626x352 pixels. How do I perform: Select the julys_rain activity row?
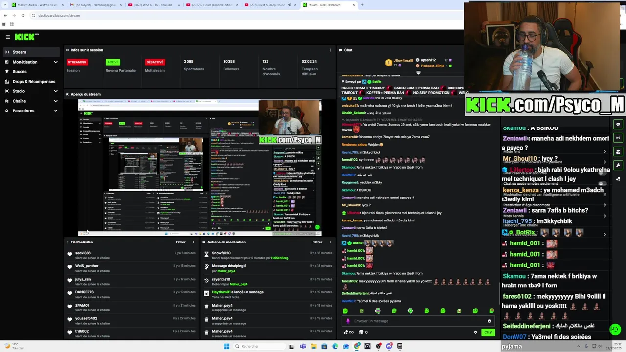(132, 282)
